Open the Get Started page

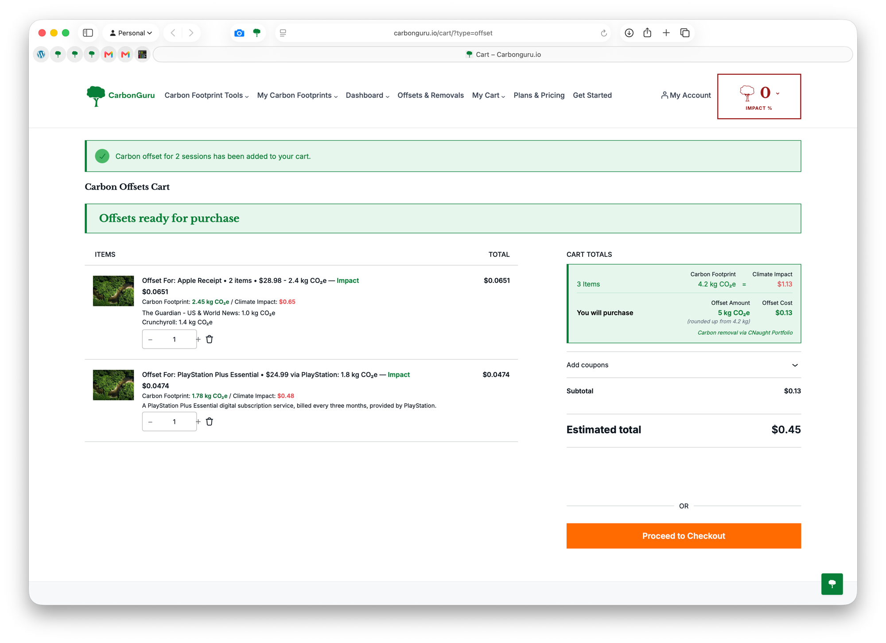pos(592,95)
